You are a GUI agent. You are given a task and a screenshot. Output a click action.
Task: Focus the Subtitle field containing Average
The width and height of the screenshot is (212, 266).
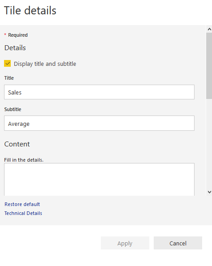(x=100, y=123)
